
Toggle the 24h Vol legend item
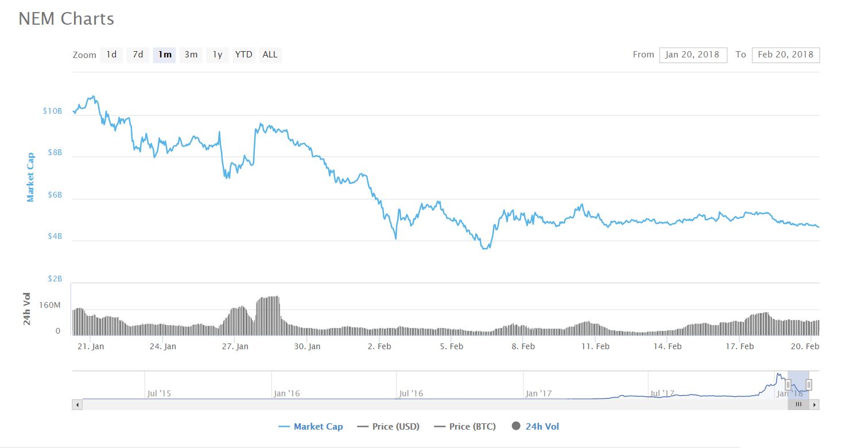click(x=535, y=426)
